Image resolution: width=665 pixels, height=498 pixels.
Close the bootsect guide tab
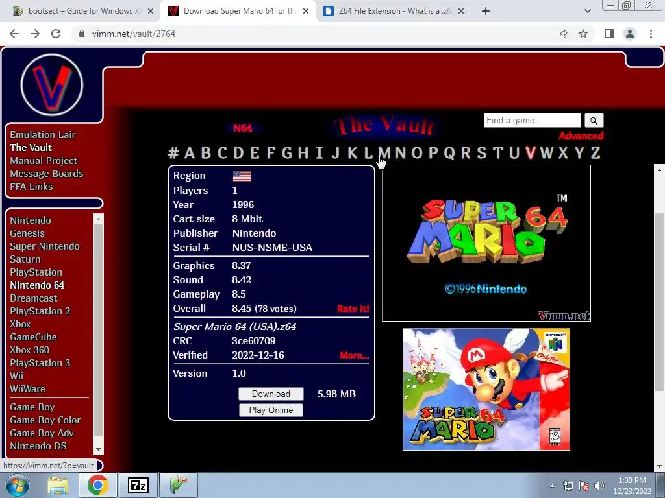click(151, 11)
